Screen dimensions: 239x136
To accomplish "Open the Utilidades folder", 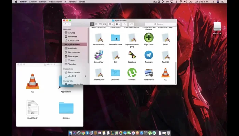I will (x=115, y=73).
